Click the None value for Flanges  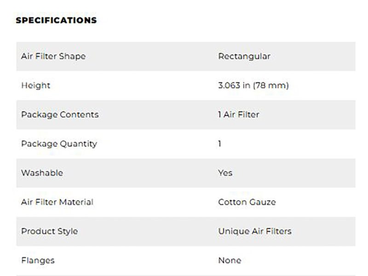tap(230, 260)
